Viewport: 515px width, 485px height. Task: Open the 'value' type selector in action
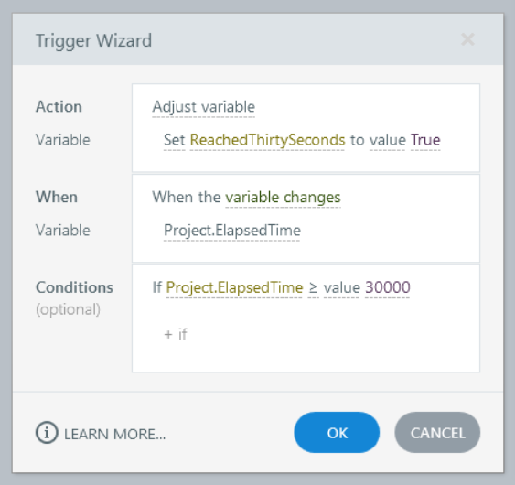coord(388,140)
